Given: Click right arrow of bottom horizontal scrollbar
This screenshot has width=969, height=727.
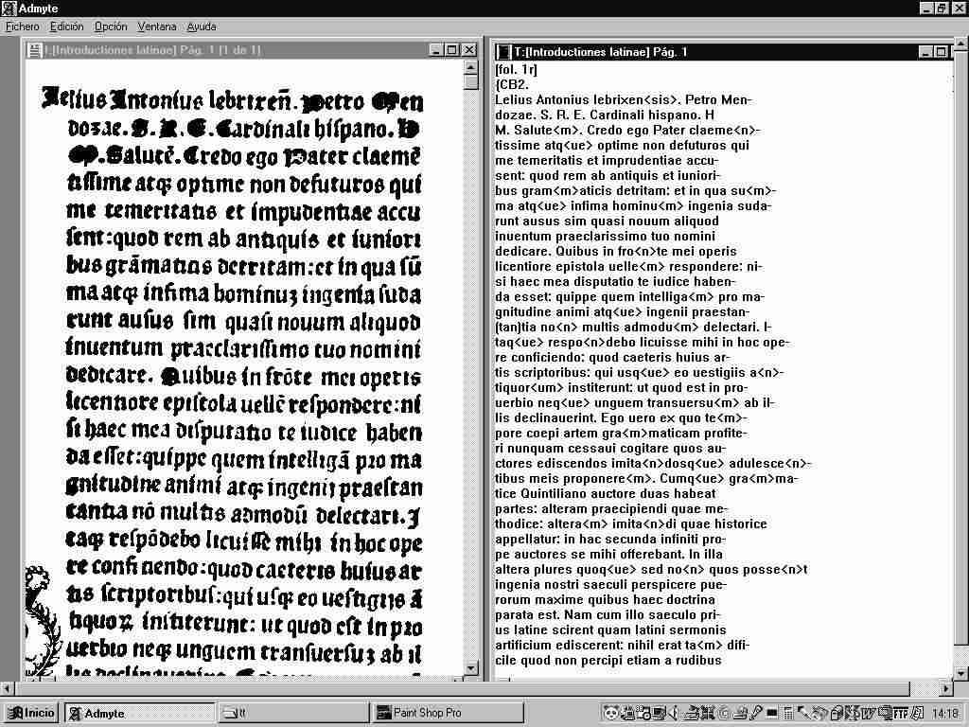Looking at the screenshot, I should (945, 688).
